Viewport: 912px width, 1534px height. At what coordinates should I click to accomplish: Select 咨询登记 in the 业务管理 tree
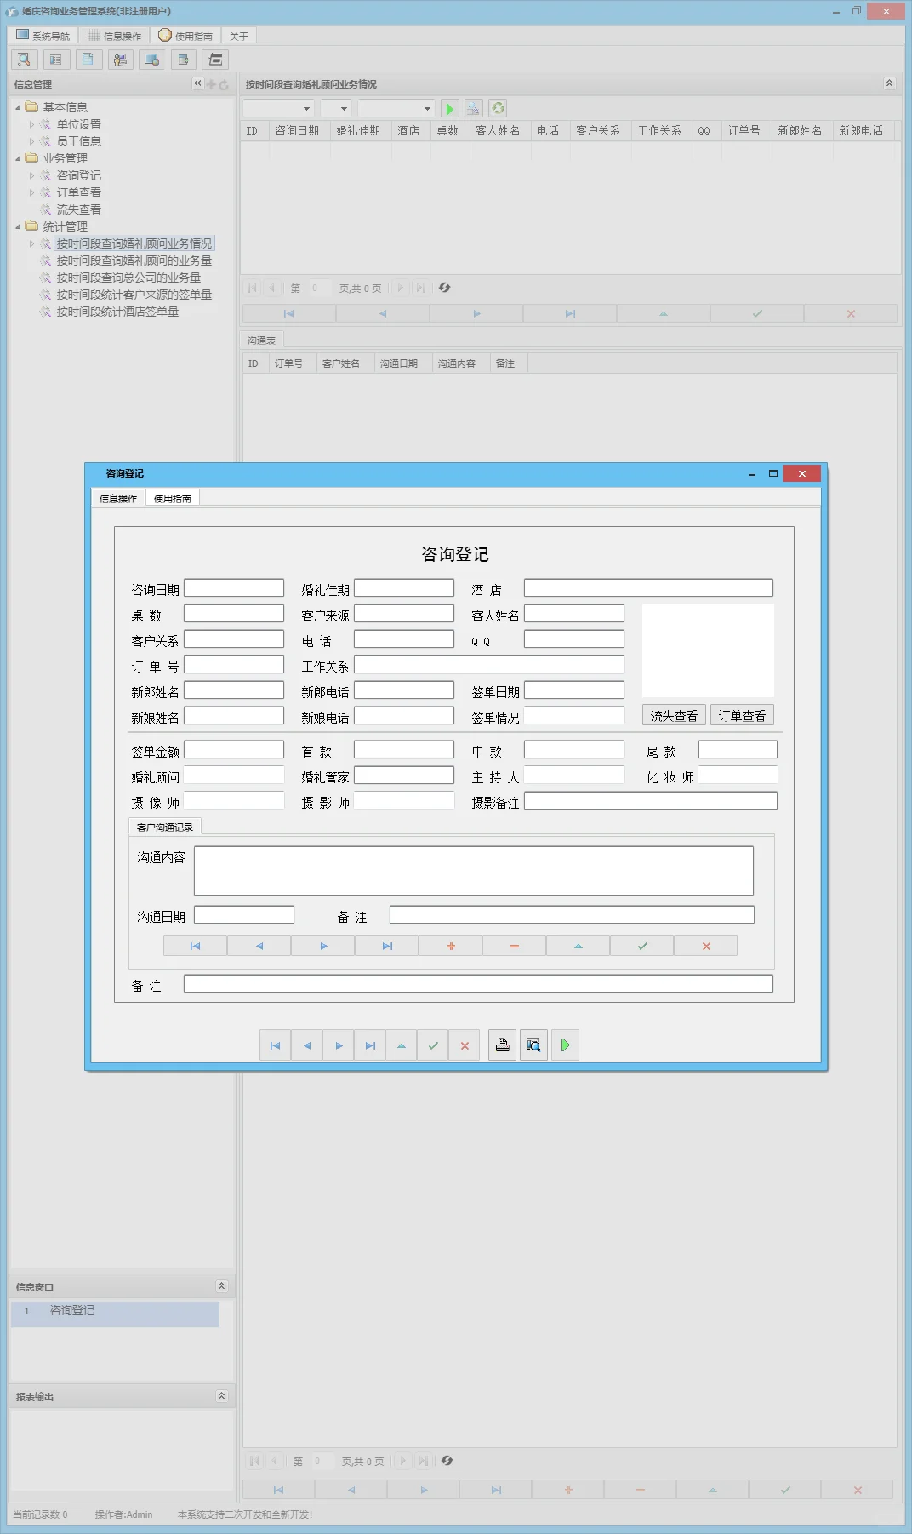[79, 175]
